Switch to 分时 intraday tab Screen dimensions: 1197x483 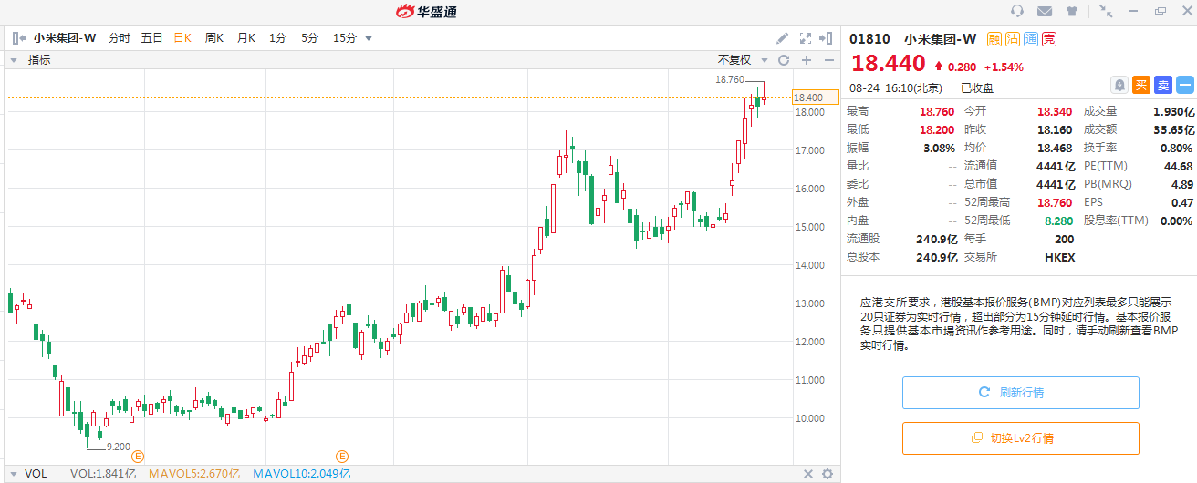point(120,38)
